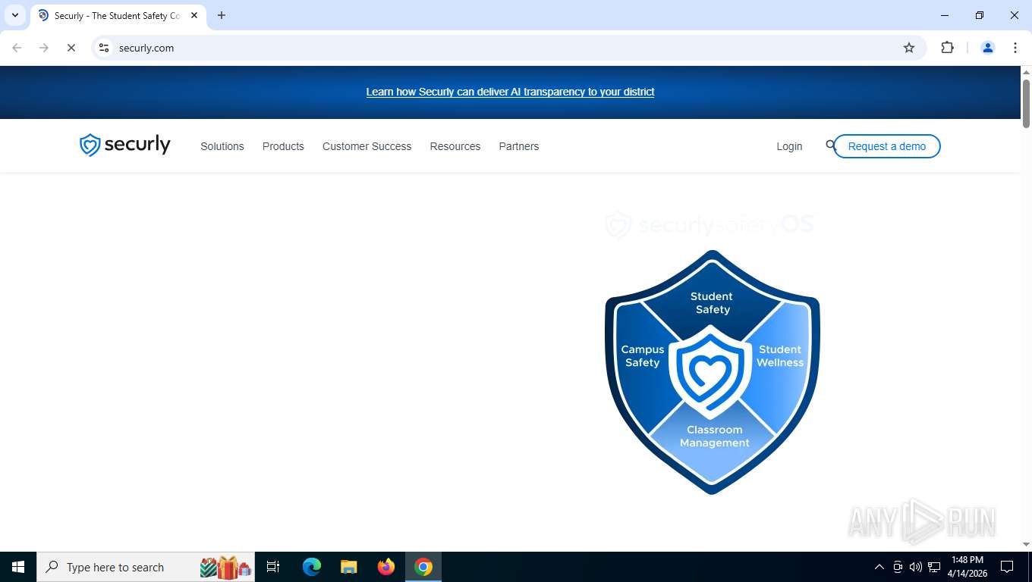Open the Chrome three-dot menu
The height and width of the screenshot is (582, 1032).
[x=1015, y=48]
